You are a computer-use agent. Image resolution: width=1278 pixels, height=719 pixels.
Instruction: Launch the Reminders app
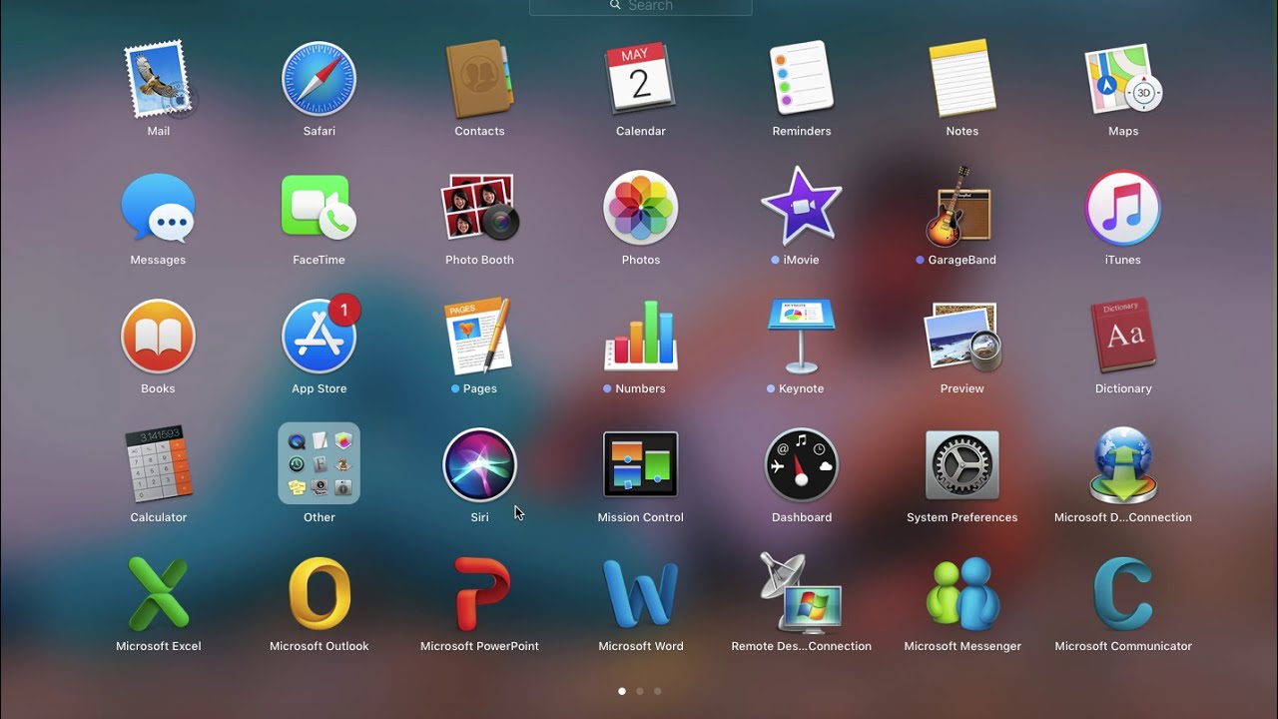pos(801,79)
